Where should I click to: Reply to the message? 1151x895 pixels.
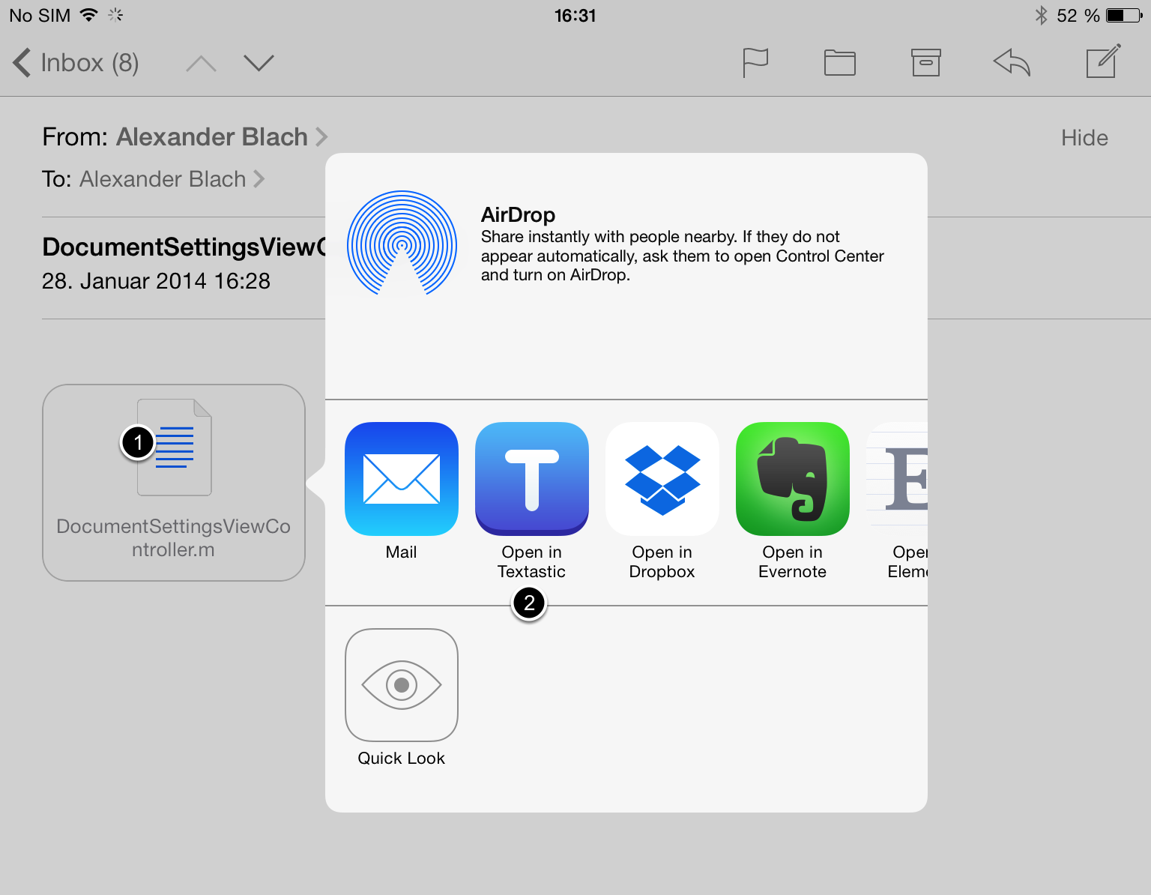[1012, 62]
